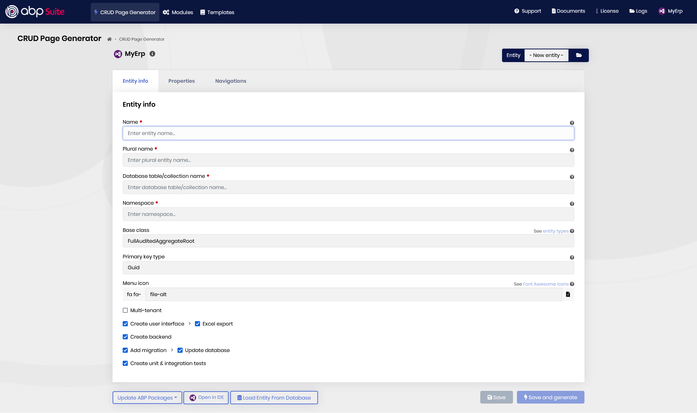697x413 pixels.
Task: Toggle Create unit & integration tests
Action: point(125,363)
